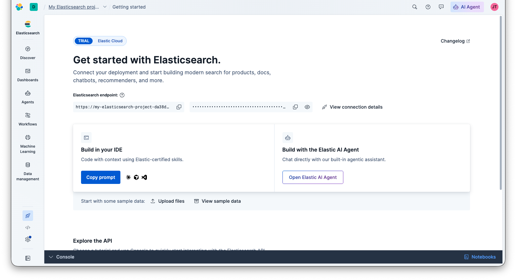This screenshot has height=280, width=516.
Task: Show the Elasticsearch endpoint help tooltip
Action: [x=122, y=95]
